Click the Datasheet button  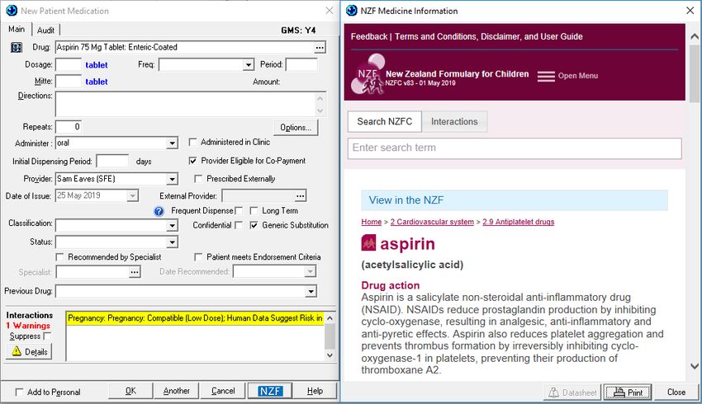(572, 392)
